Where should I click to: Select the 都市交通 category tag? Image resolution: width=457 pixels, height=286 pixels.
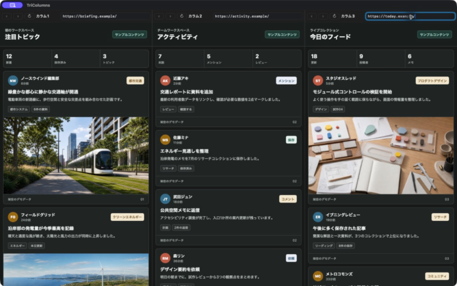[x=135, y=81]
